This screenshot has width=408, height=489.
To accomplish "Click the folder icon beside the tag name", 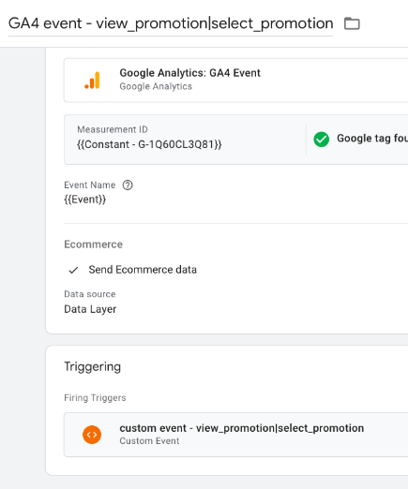I will [x=352, y=23].
